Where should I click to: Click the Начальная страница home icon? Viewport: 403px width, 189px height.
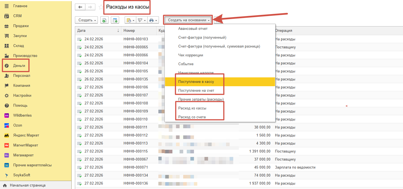click(x=5, y=185)
